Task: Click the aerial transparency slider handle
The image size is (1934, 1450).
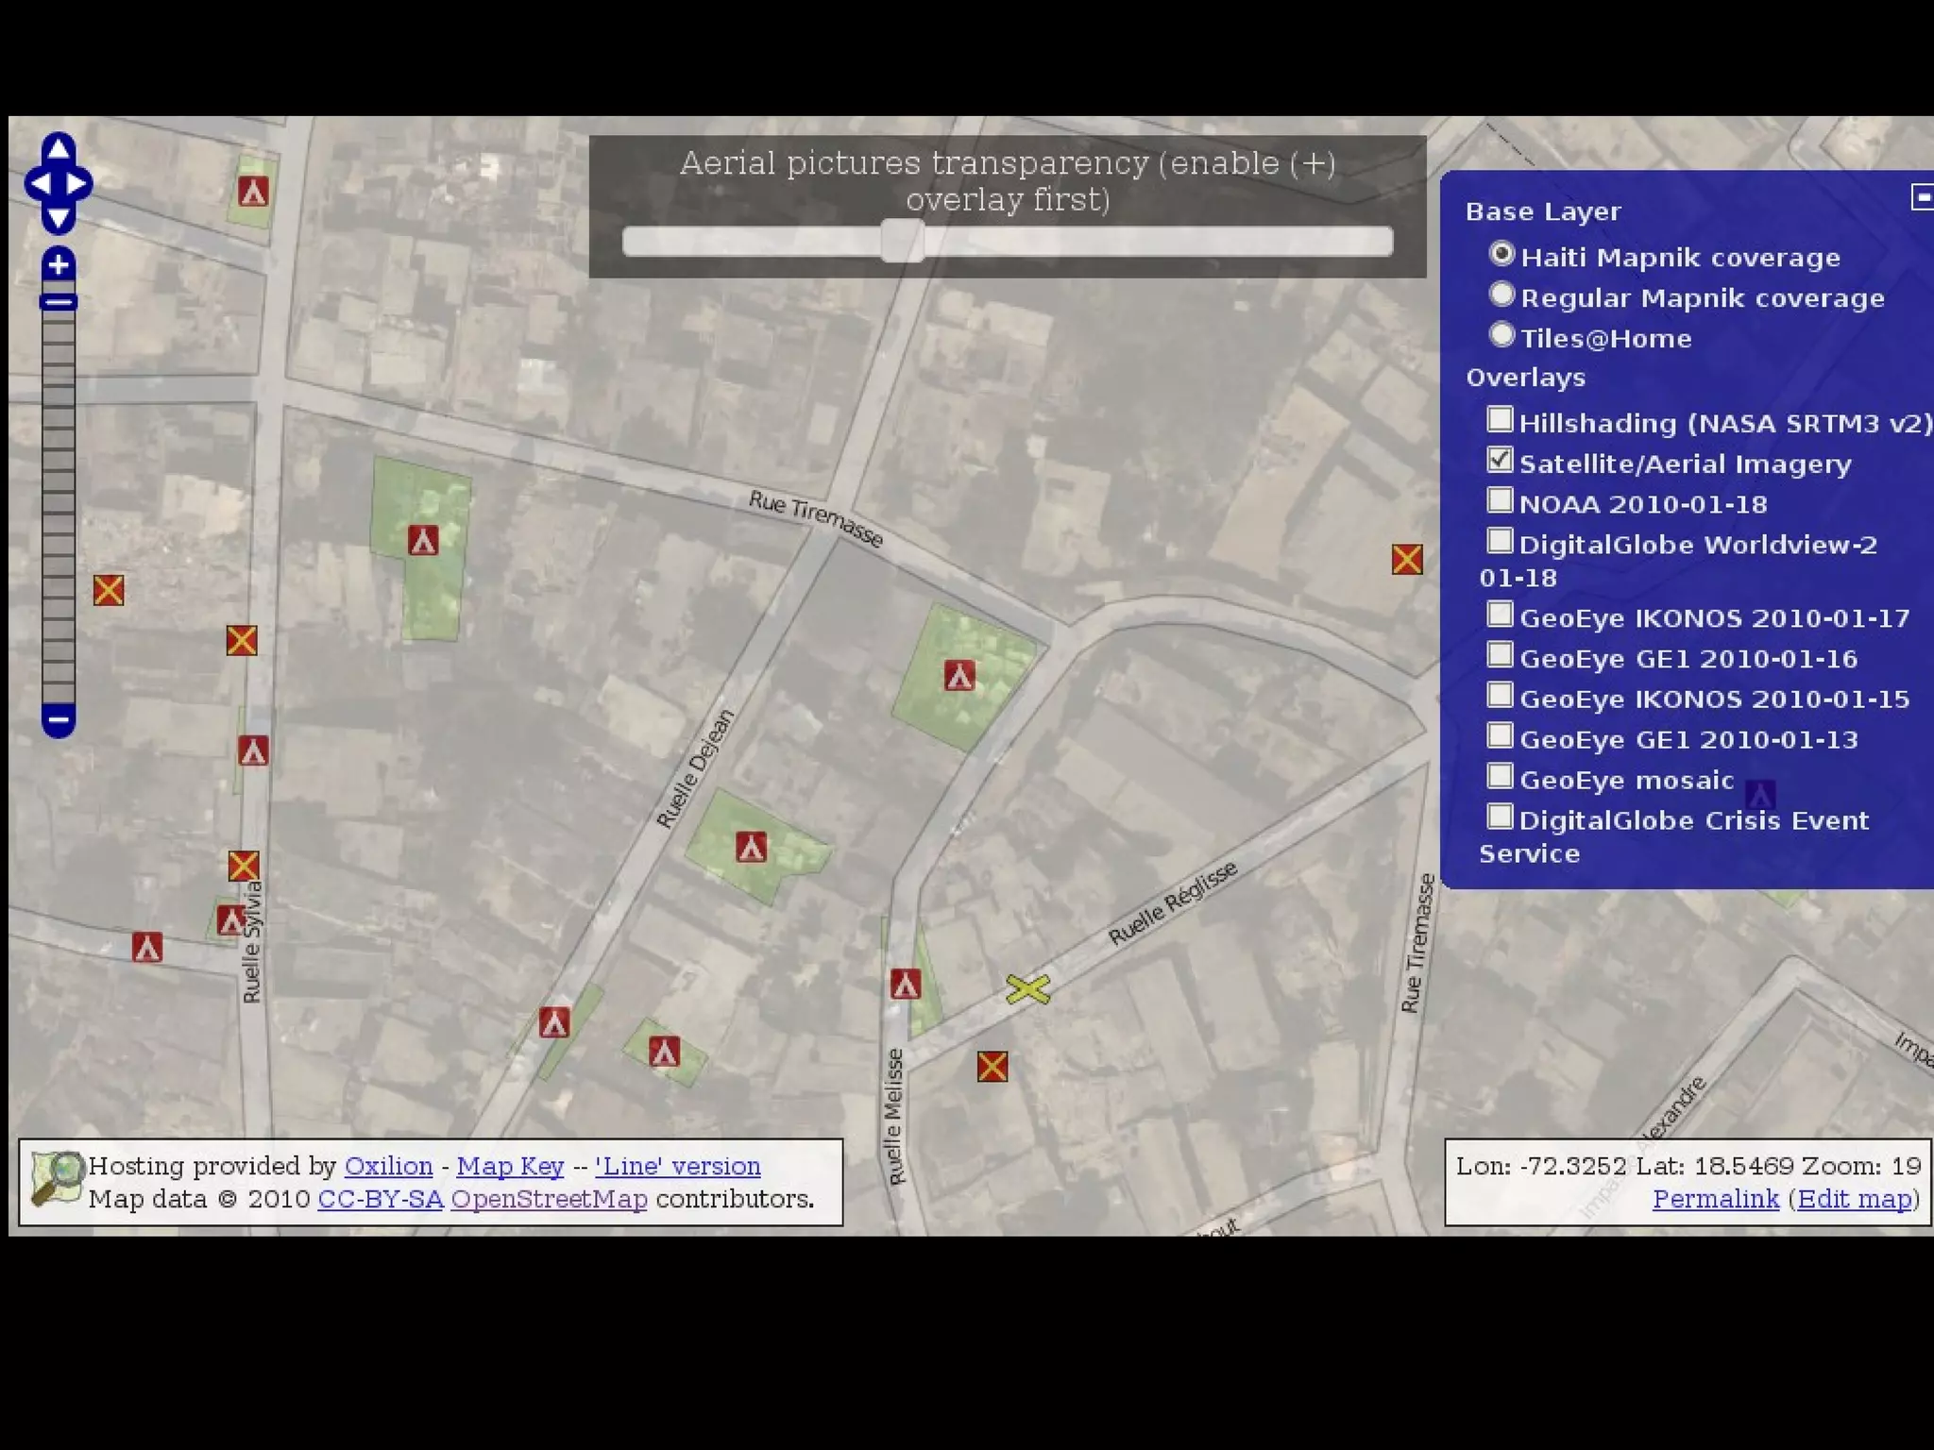Action: tap(902, 242)
